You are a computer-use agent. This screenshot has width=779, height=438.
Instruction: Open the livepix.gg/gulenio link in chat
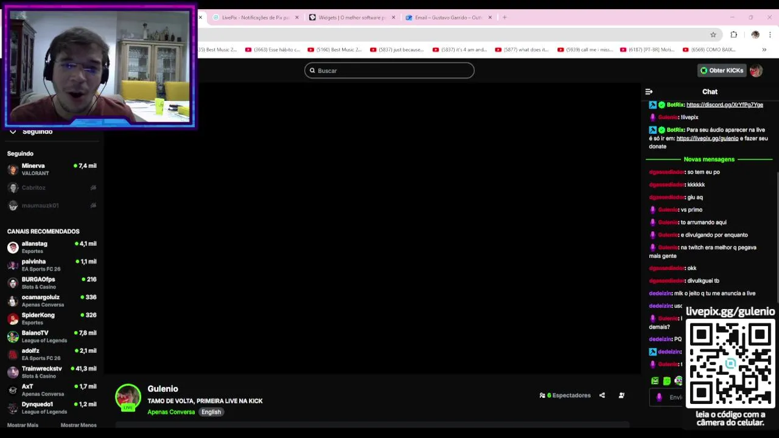pyautogui.click(x=707, y=138)
